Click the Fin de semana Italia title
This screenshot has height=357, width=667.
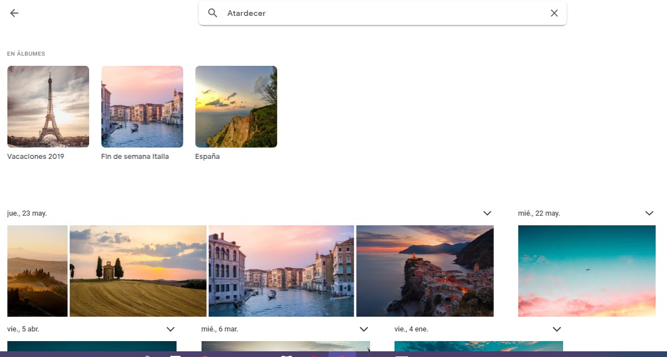coord(135,157)
